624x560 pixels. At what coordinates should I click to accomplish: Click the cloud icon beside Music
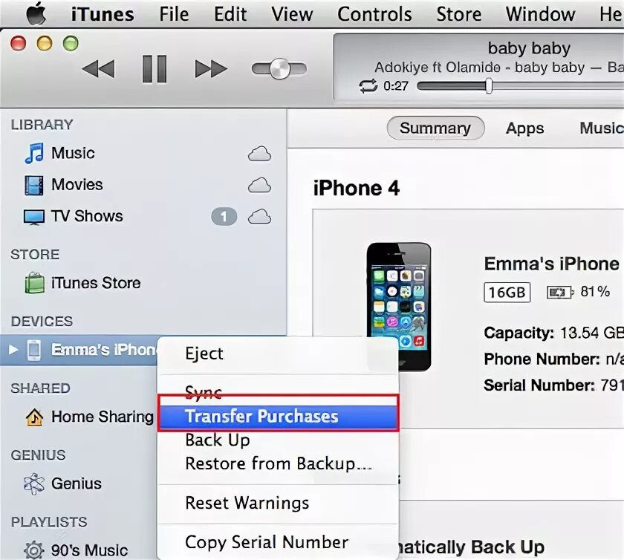[259, 154]
